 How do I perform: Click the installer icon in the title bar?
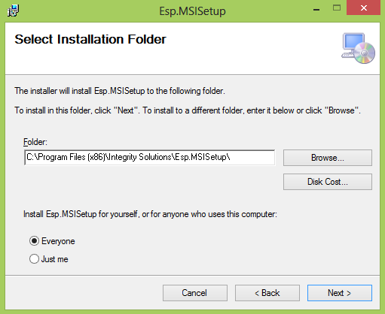click(x=13, y=11)
